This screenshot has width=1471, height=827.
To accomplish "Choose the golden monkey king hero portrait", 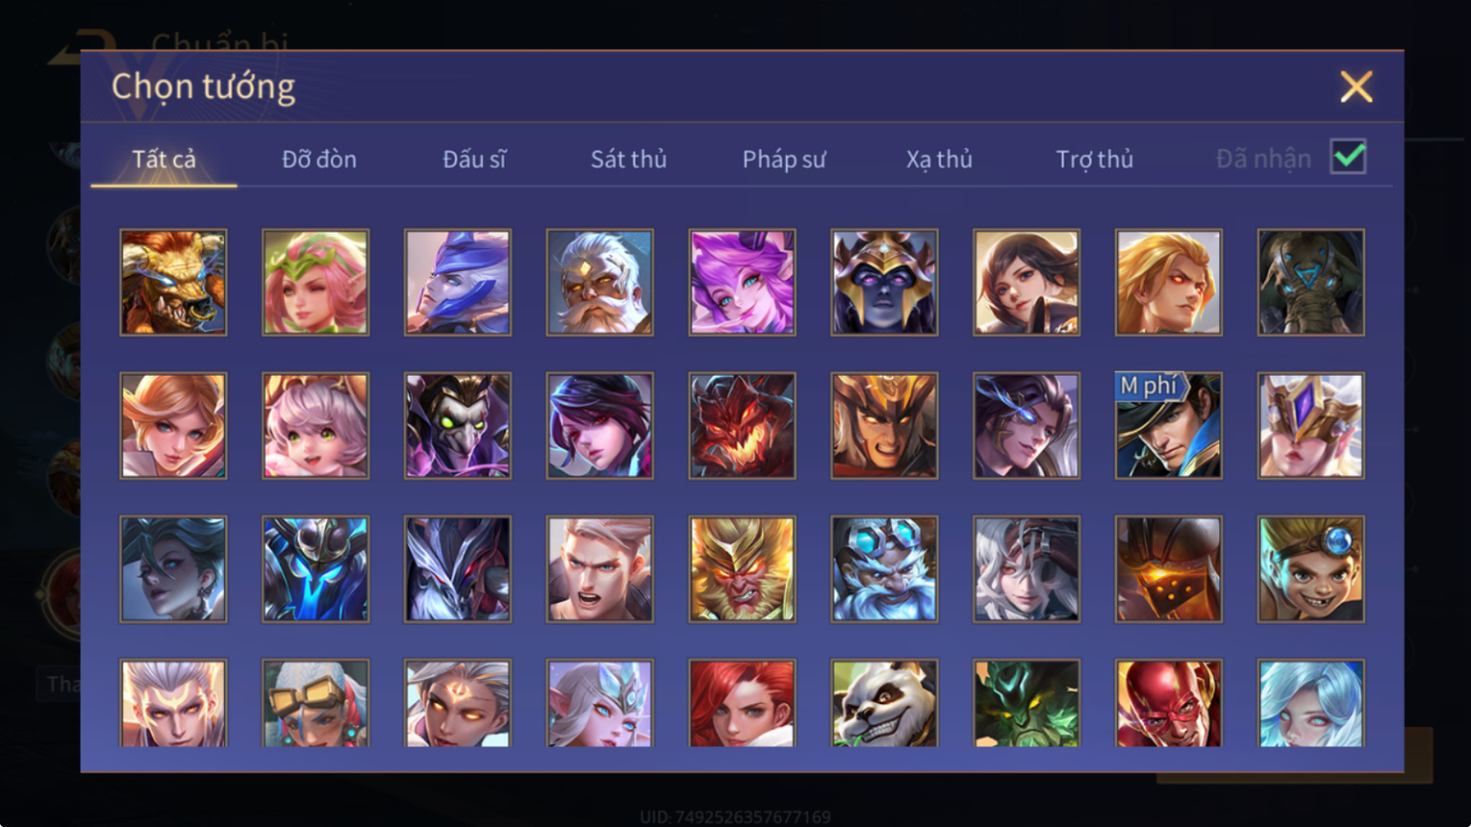I will point(742,569).
